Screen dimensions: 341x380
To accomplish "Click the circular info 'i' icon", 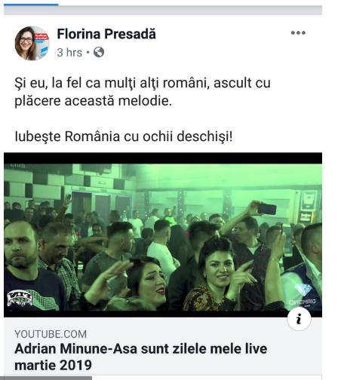I will (x=299, y=319).
